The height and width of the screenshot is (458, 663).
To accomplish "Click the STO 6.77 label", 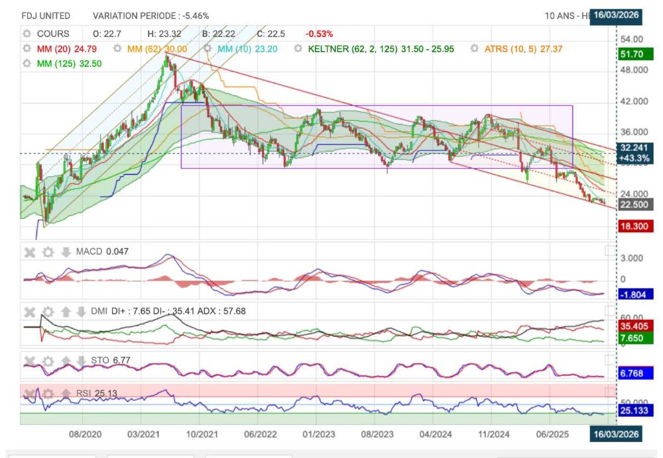I will (x=111, y=361).
